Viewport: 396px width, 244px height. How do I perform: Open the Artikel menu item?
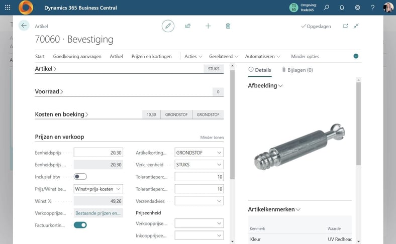point(116,56)
